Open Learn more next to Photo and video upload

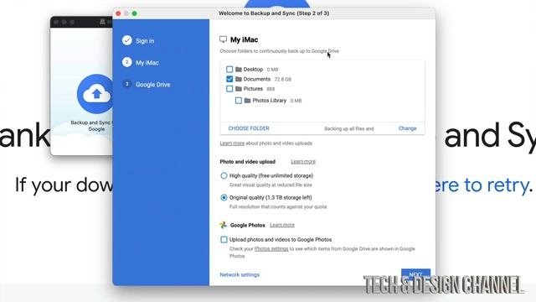(303, 162)
